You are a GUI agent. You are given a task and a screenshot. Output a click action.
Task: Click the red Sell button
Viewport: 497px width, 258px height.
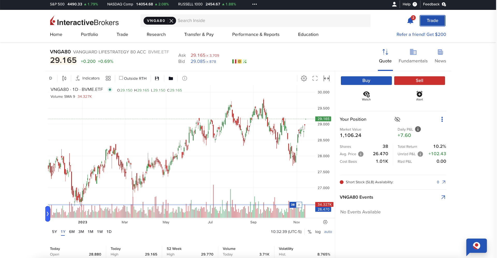[x=419, y=80]
